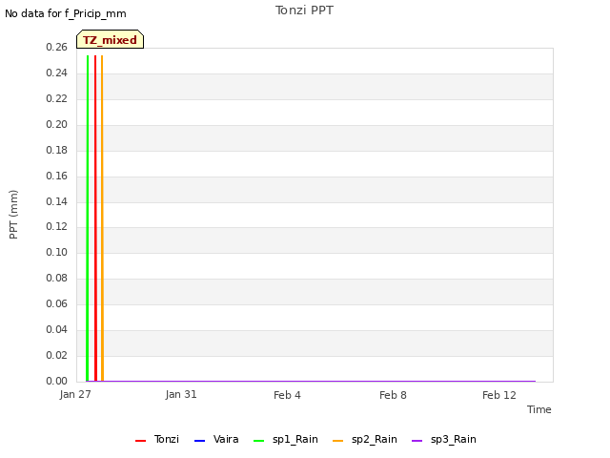Click the Tonzi PPT chart title

click(304, 10)
